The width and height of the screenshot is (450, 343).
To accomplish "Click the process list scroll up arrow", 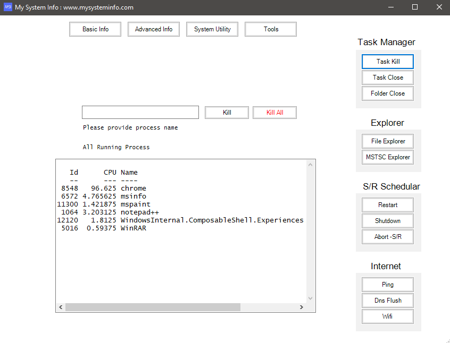I will (x=310, y=165).
